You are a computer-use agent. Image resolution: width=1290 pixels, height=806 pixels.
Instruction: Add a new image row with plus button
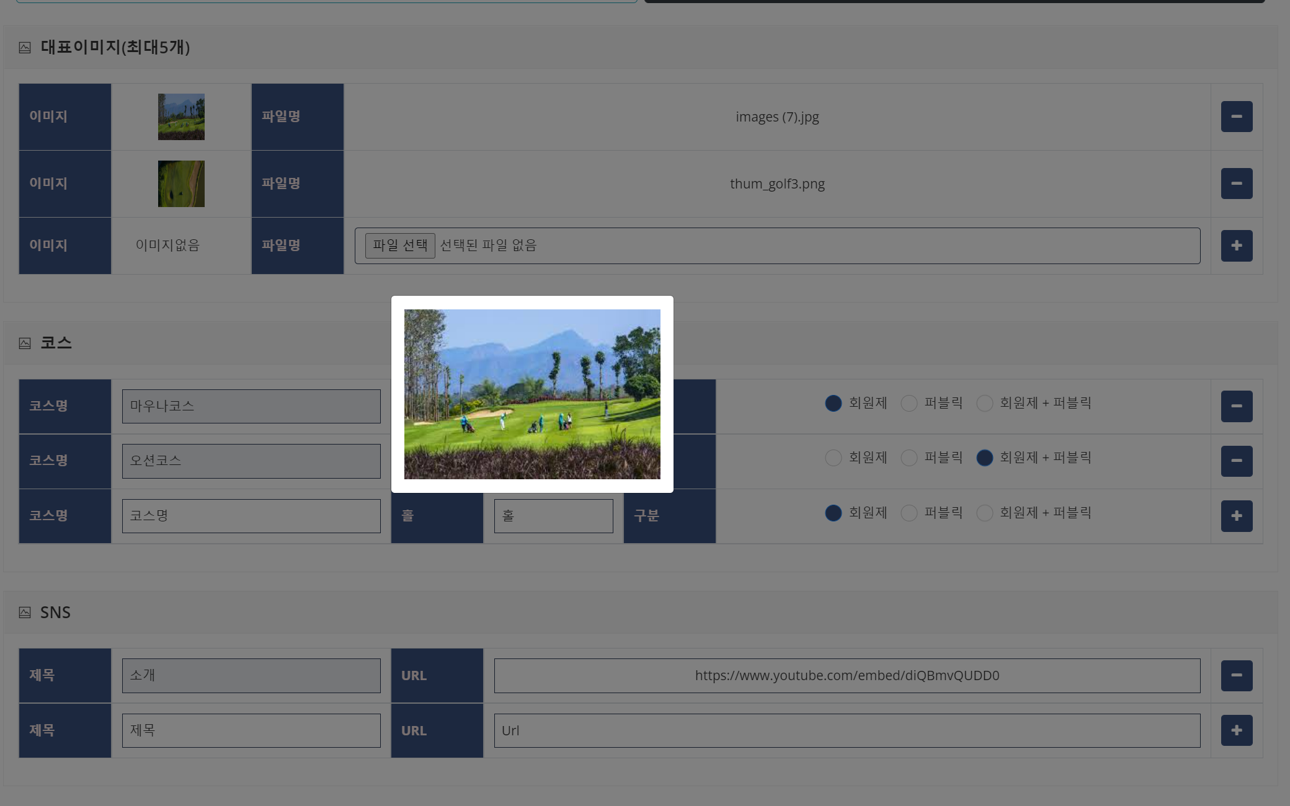[x=1236, y=246]
